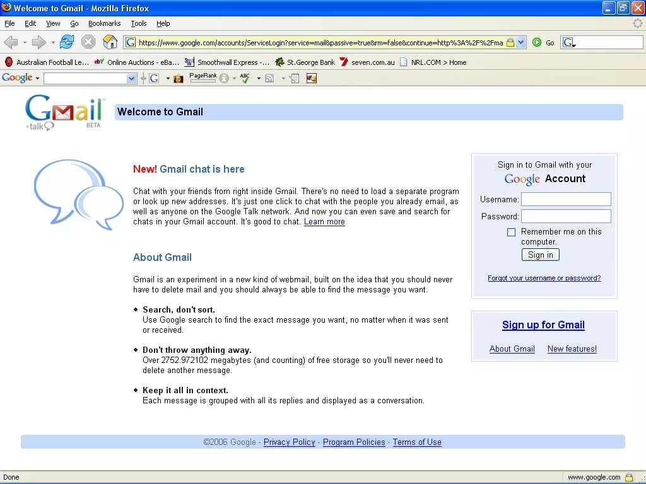This screenshot has height=484, width=646.
Task: Open the About Gmail link in sign-up box
Action: click(x=512, y=349)
